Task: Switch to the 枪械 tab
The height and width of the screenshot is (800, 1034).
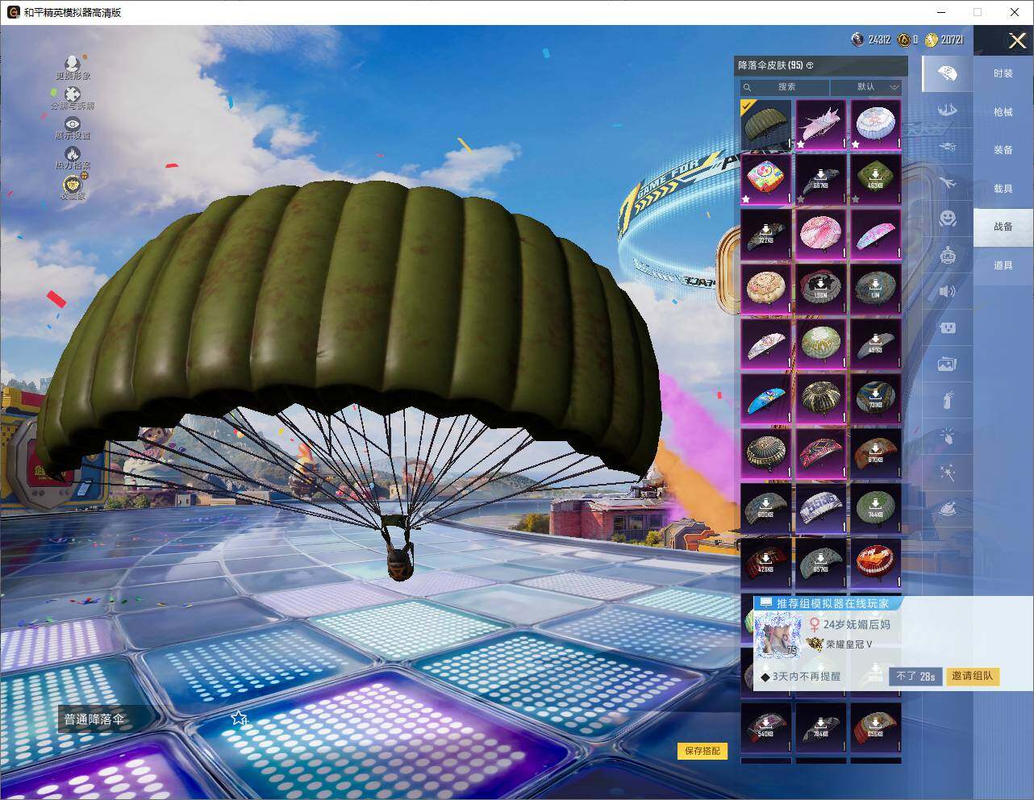Action: [1003, 112]
